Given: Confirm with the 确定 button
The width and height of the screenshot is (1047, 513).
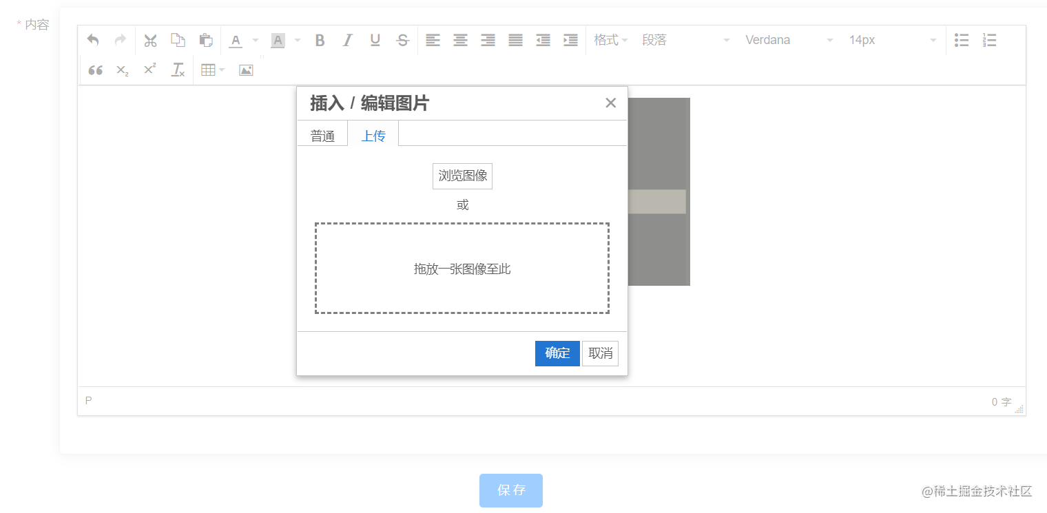Looking at the screenshot, I should 557,353.
